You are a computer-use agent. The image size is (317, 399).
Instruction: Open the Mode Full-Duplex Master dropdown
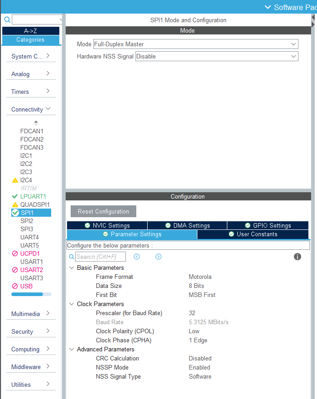pos(196,44)
